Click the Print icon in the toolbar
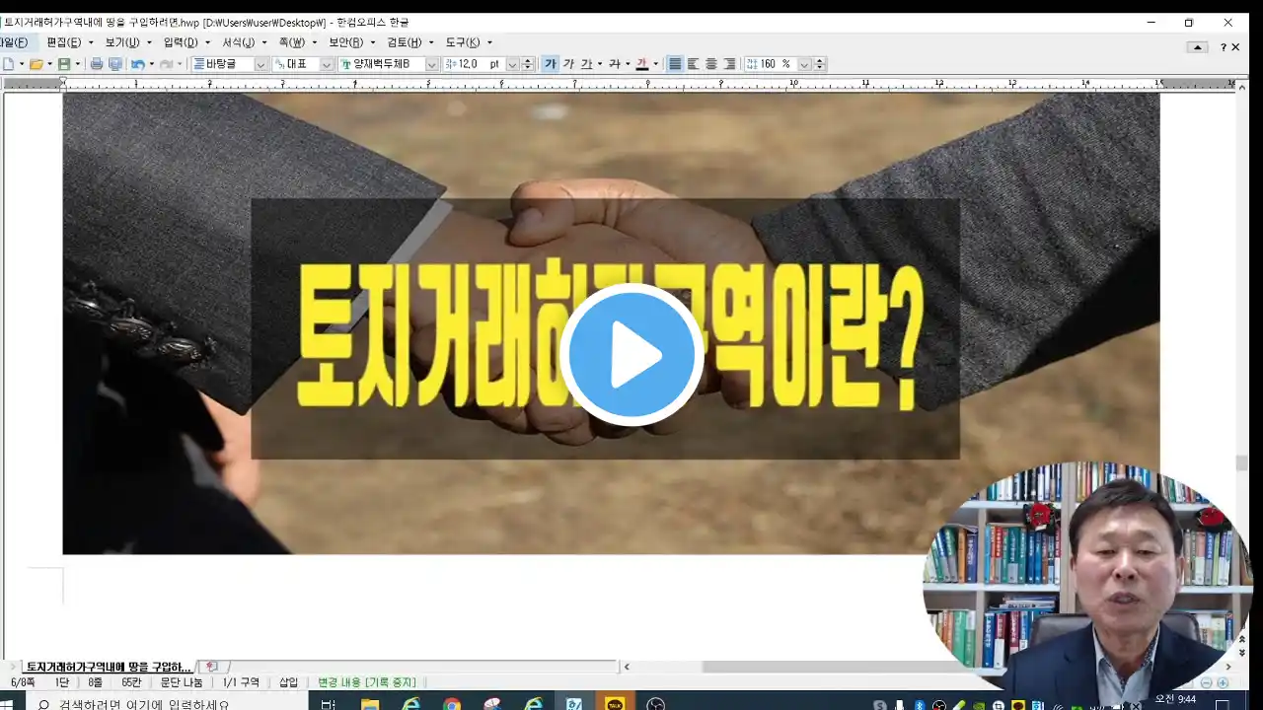Image resolution: width=1263 pixels, height=710 pixels. click(x=97, y=64)
